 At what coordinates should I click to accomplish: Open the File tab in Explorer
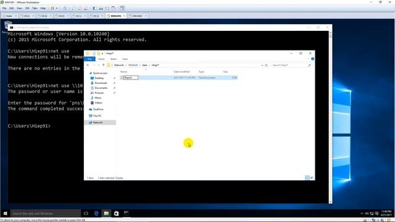click(x=89, y=59)
